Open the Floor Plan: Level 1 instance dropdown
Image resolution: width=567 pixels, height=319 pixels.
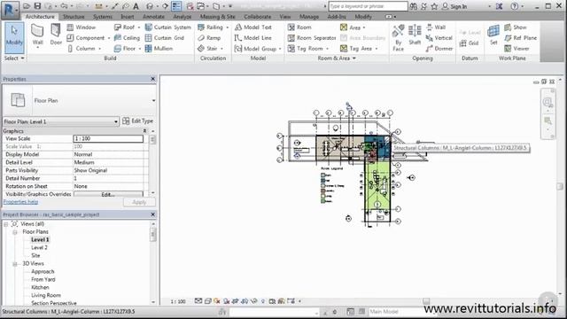tap(116, 122)
